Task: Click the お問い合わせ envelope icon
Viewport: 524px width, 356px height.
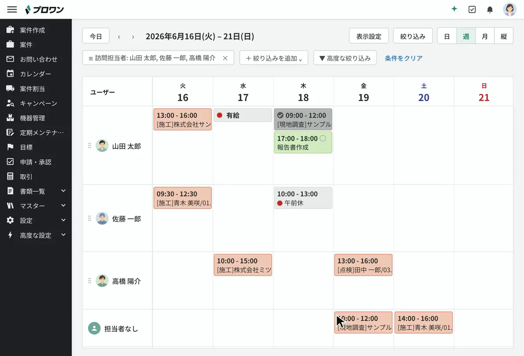Action: click(10, 59)
